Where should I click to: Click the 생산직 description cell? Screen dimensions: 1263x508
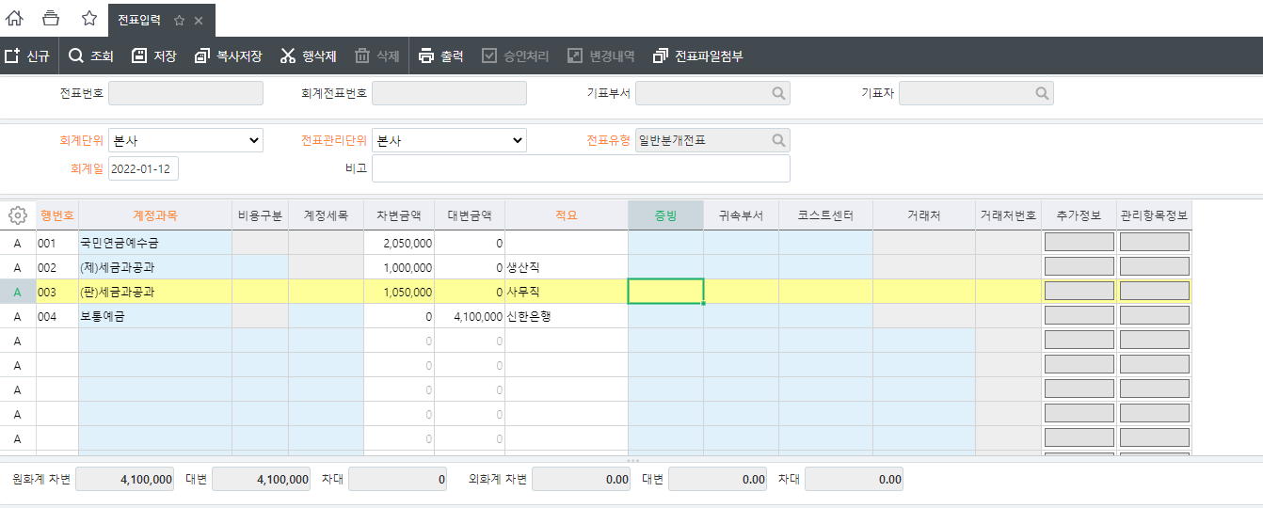(567, 267)
